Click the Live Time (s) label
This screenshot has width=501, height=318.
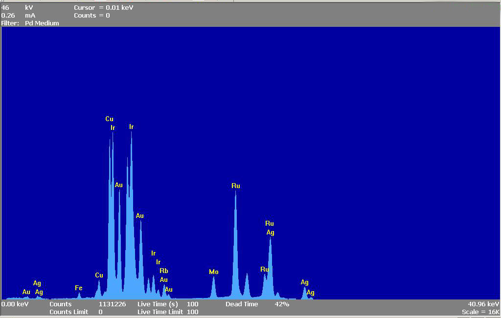157,304
